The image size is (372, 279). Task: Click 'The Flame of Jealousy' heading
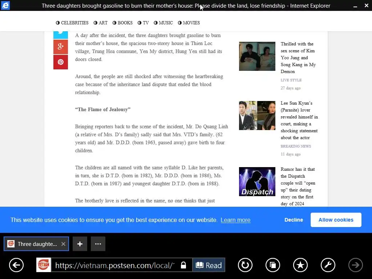[103, 109]
